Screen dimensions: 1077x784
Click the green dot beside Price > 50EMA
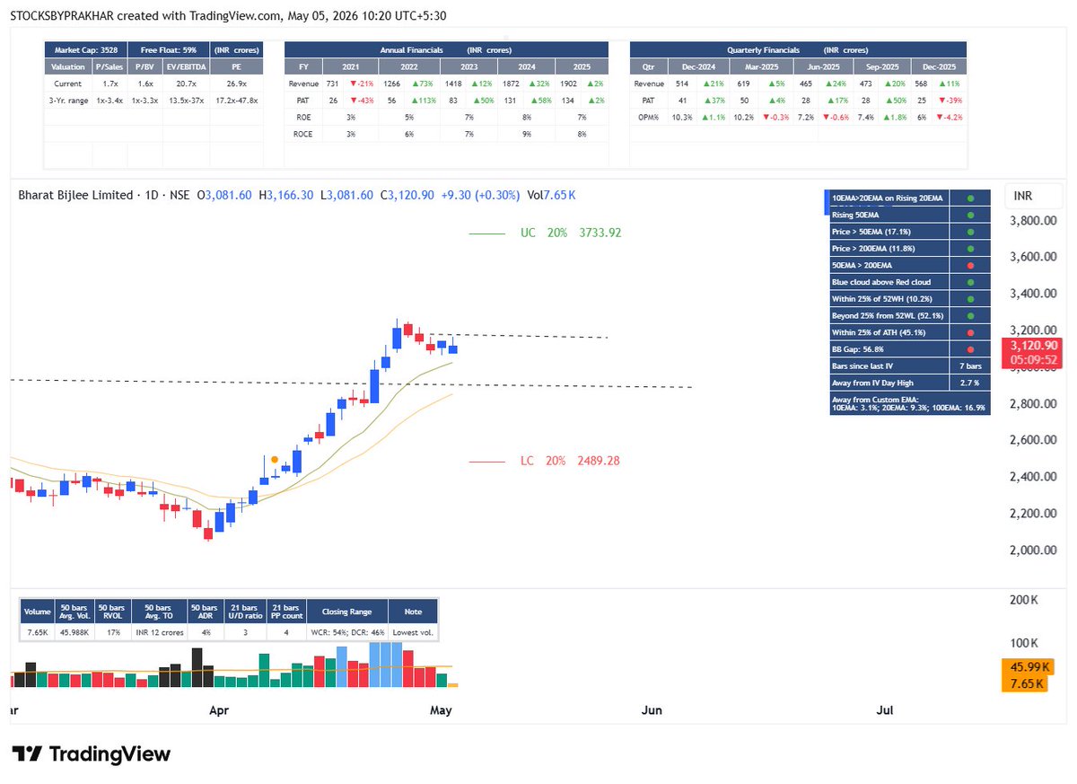969,231
